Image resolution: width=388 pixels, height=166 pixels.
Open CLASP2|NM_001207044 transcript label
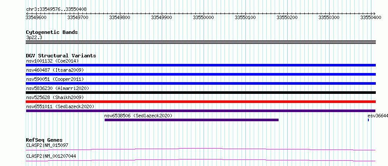pyautogui.click(x=51, y=156)
